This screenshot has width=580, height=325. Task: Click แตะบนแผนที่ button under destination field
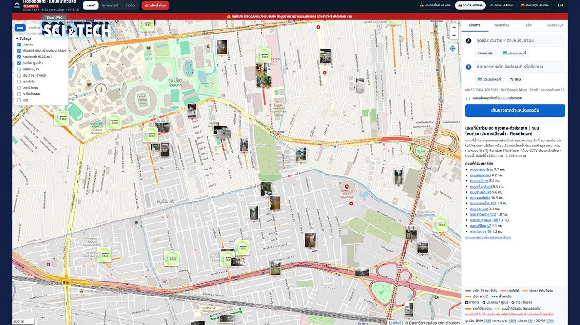click(x=489, y=79)
